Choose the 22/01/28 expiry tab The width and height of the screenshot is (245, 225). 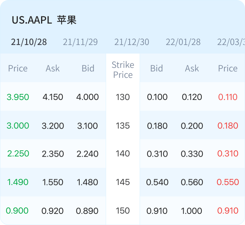pos(183,42)
